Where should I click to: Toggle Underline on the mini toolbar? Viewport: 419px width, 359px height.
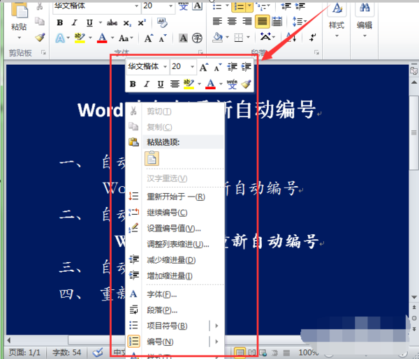tap(161, 84)
